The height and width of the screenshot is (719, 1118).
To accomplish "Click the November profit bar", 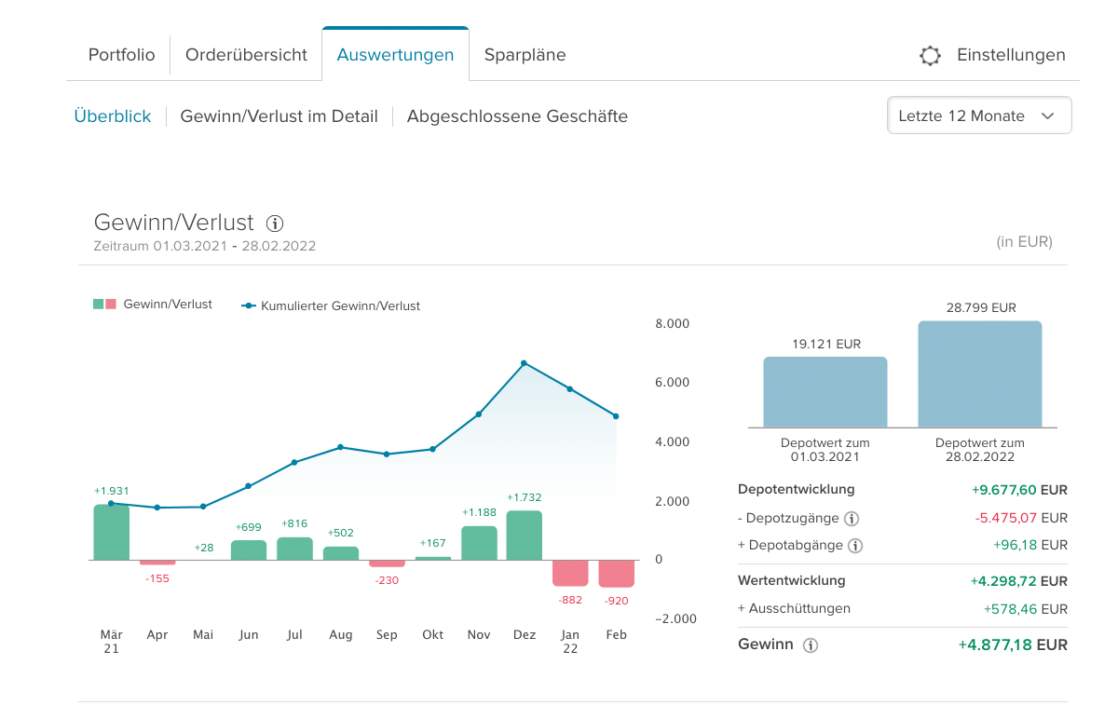I will click(479, 543).
